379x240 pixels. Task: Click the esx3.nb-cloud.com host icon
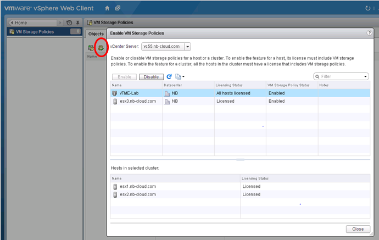click(115, 101)
